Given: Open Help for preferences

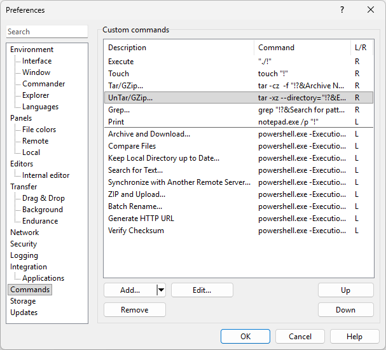Looking at the screenshot, I should tap(355, 337).
